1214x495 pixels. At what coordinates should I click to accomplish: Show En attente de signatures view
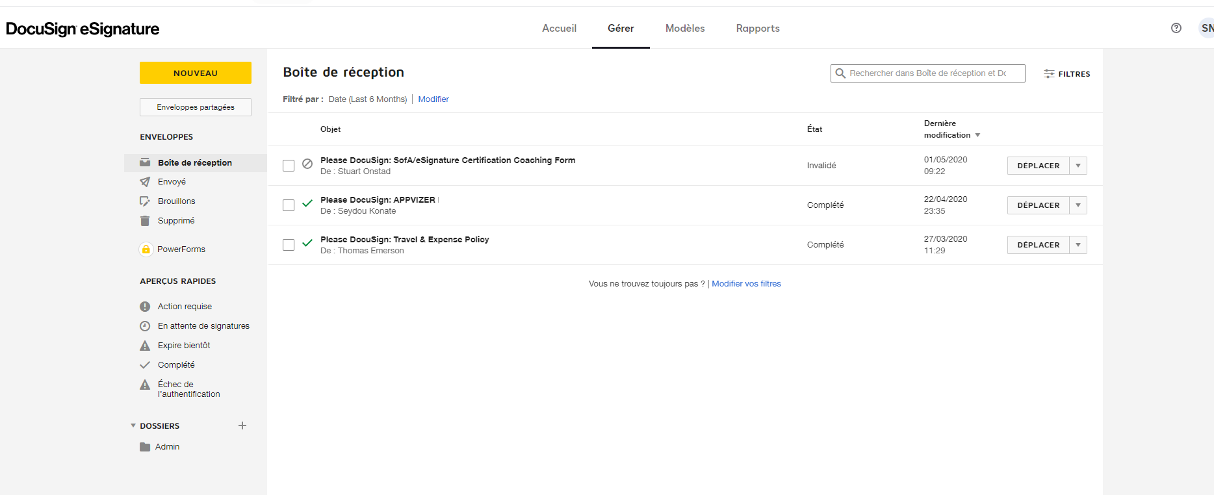203,326
